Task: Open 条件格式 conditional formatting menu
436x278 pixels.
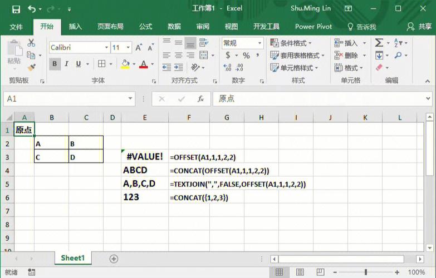Action: [291, 43]
